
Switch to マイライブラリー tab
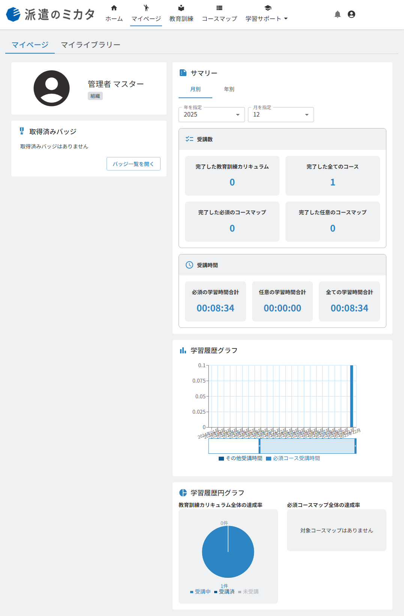click(90, 45)
